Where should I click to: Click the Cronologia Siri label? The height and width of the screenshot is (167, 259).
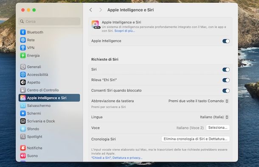tap(104, 139)
